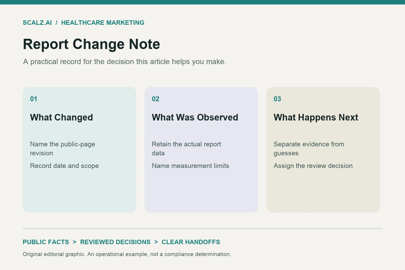405x270 pixels.
Task: Click the REVIEWED DECISIONS footer label
Action: pos(115,242)
